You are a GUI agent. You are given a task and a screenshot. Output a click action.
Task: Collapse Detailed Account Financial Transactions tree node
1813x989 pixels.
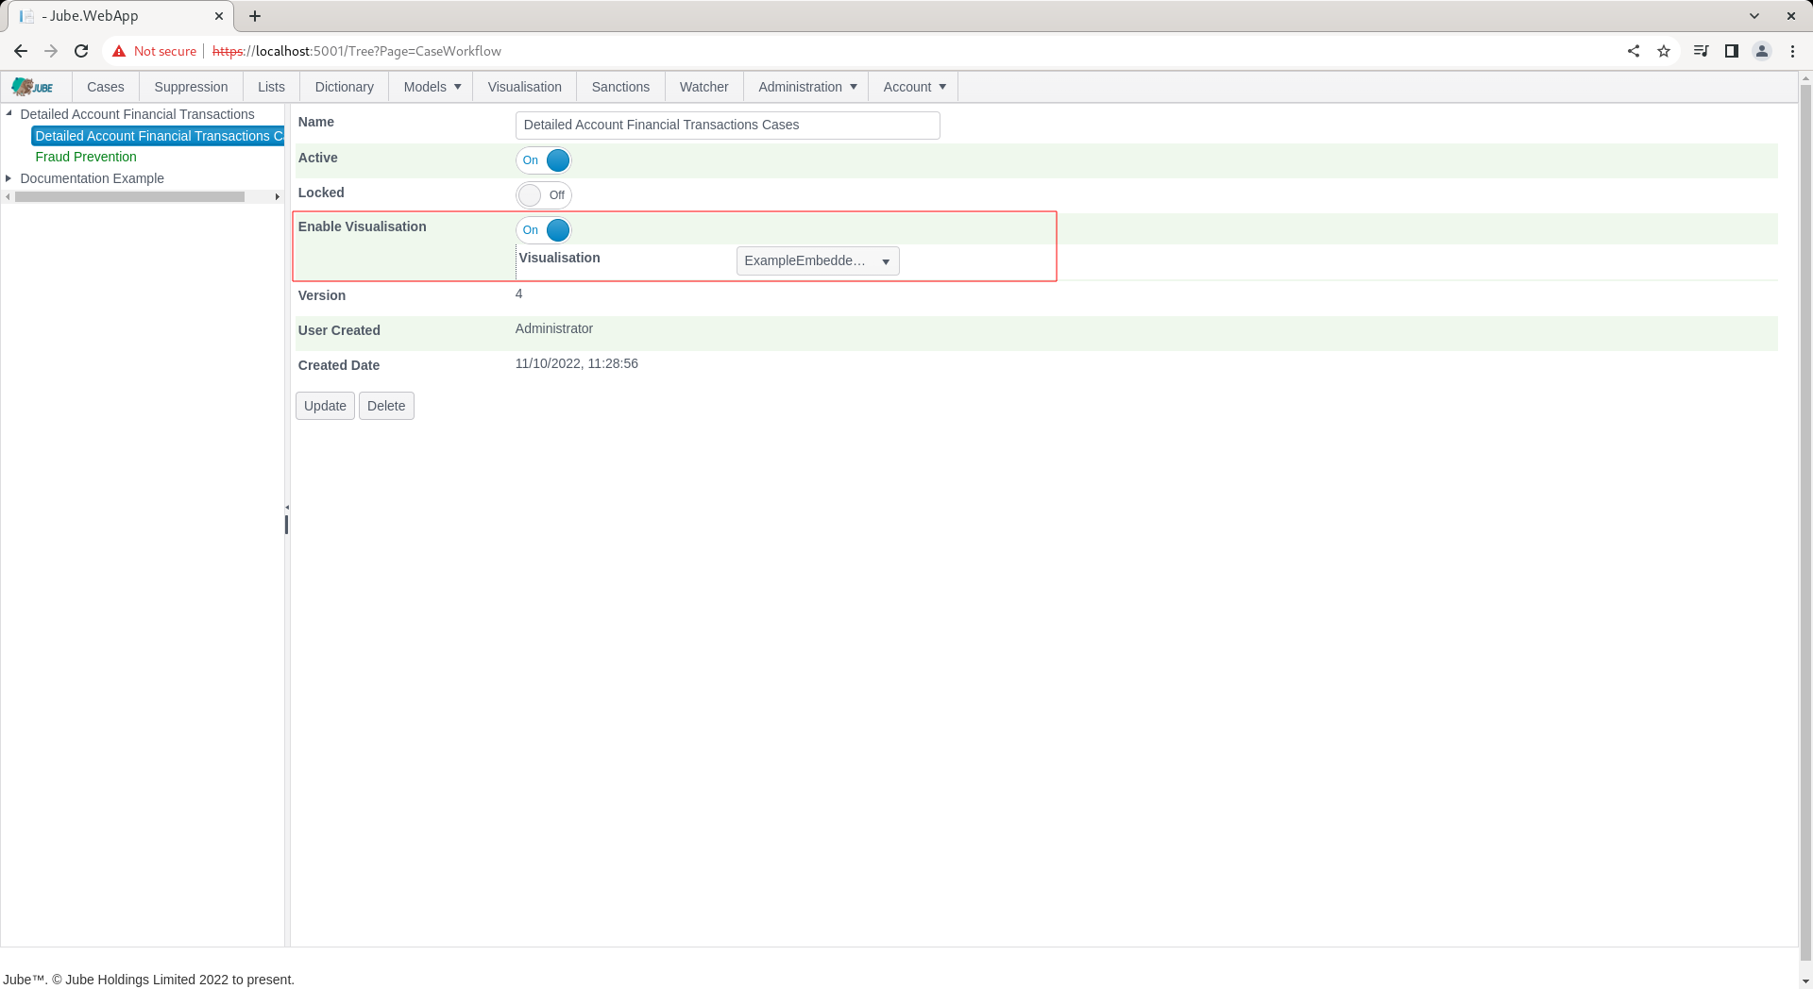tap(8, 113)
